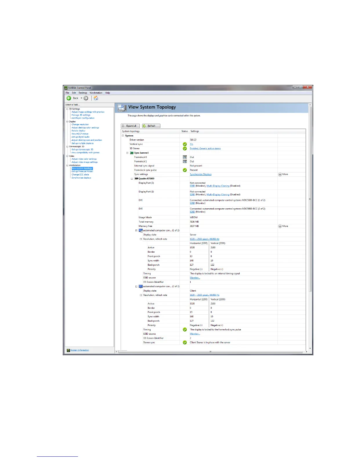Open Enabled: Generic active stereo link

(205, 148)
